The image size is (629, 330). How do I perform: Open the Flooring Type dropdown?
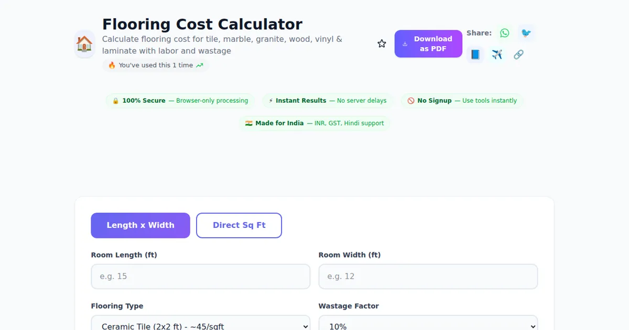point(200,325)
